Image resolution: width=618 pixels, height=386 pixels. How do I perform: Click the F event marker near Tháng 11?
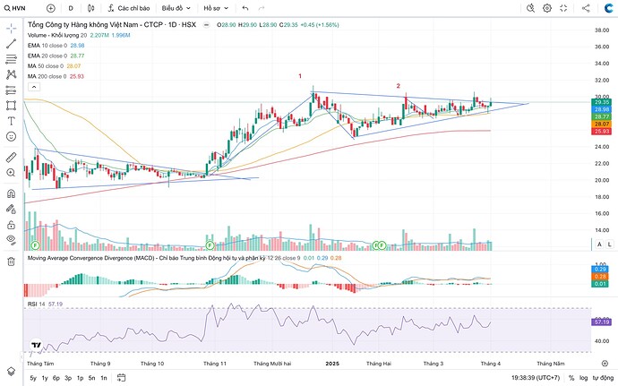click(x=210, y=245)
